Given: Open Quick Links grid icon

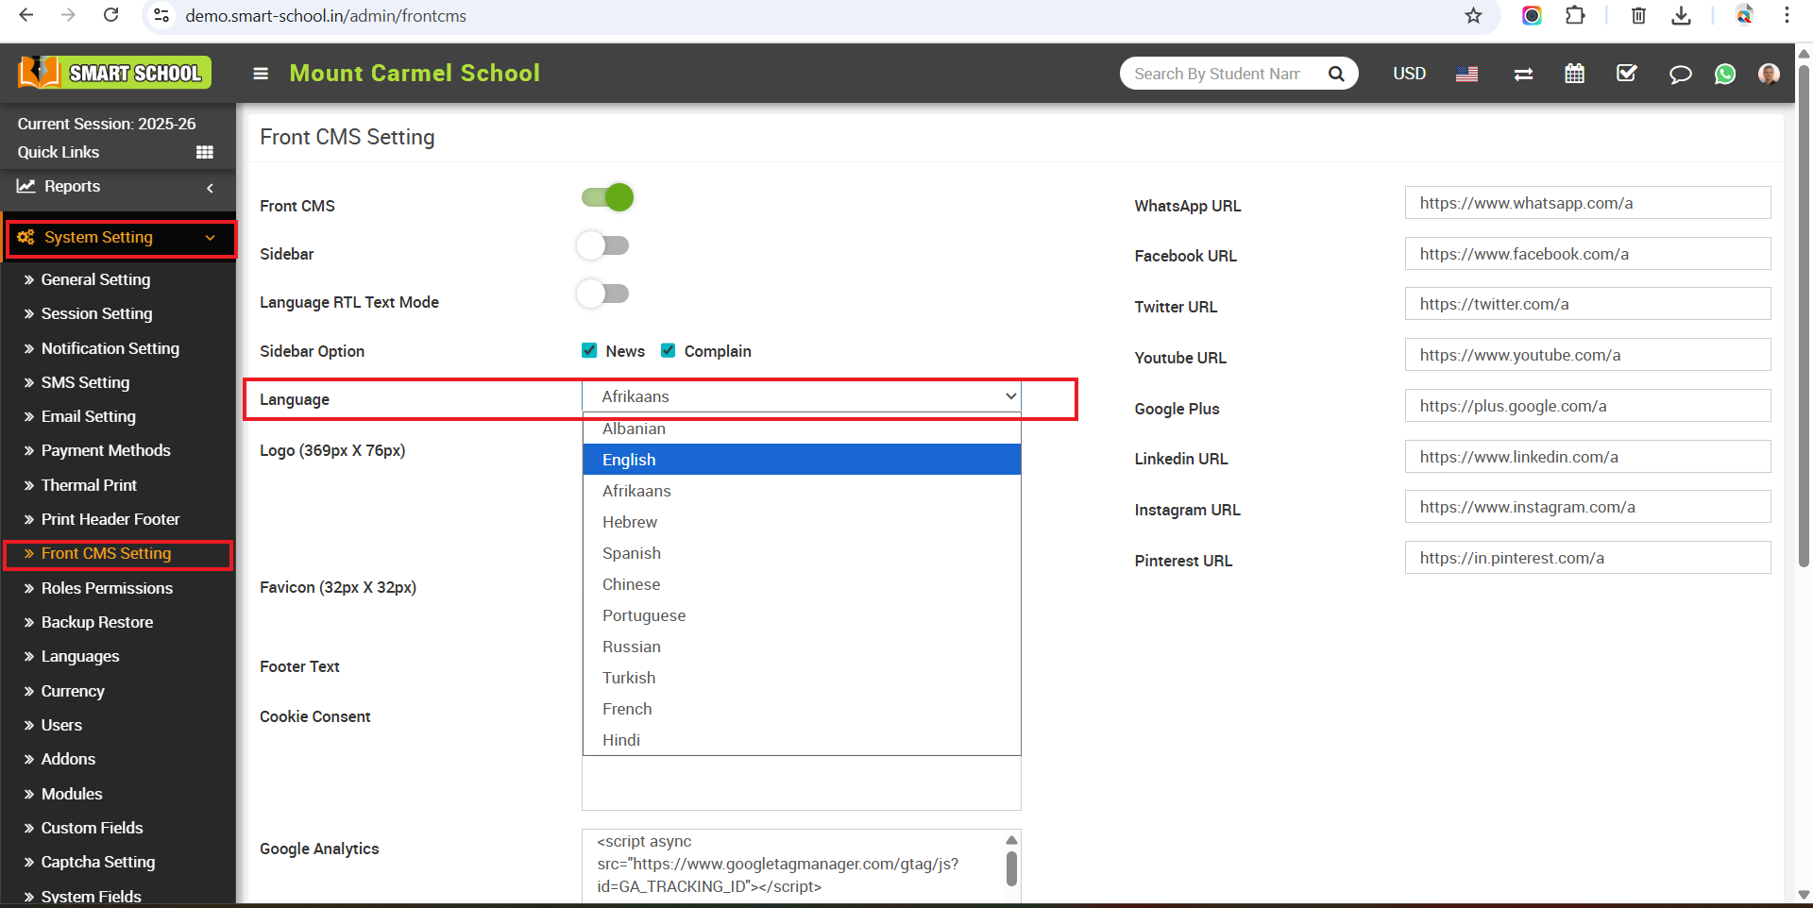Looking at the screenshot, I should point(204,152).
